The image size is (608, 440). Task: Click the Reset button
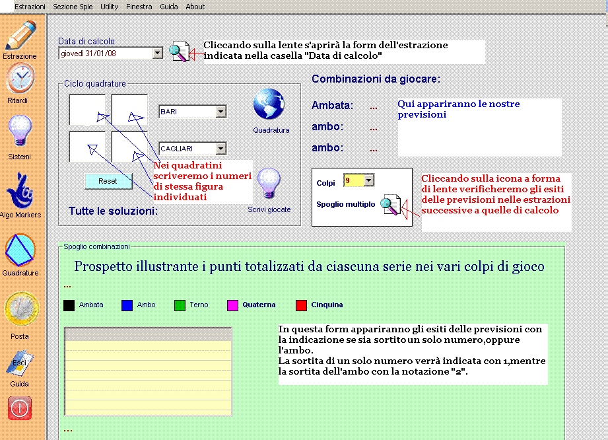(108, 181)
